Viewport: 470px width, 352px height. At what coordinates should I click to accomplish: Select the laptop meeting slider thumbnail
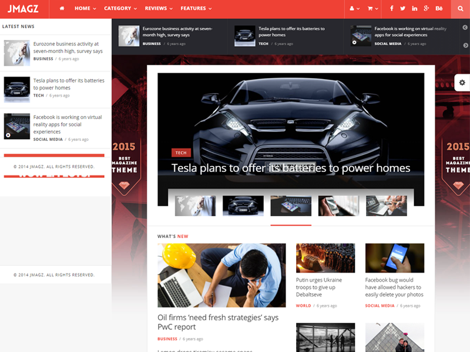coord(387,206)
